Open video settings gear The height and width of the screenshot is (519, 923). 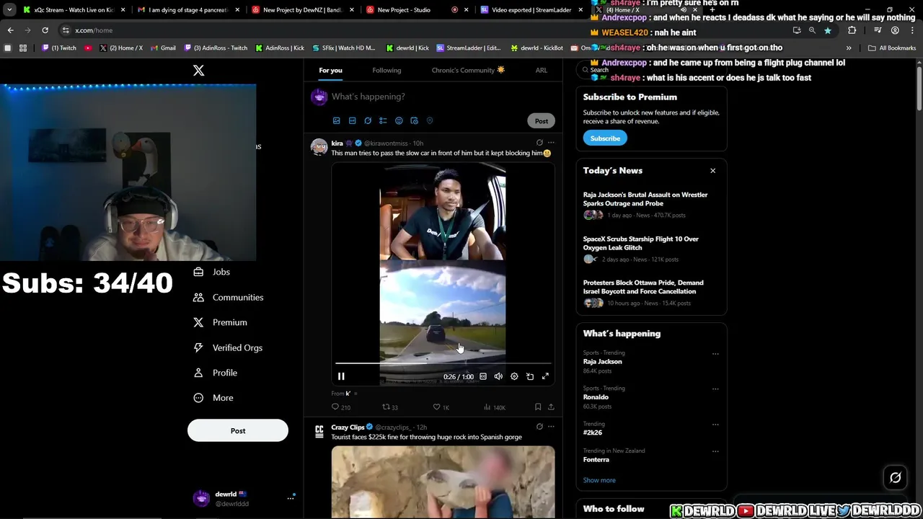click(x=514, y=376)
